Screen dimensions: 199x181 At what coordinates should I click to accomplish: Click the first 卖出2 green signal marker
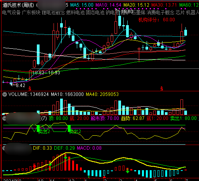click(x=44, y=131)
